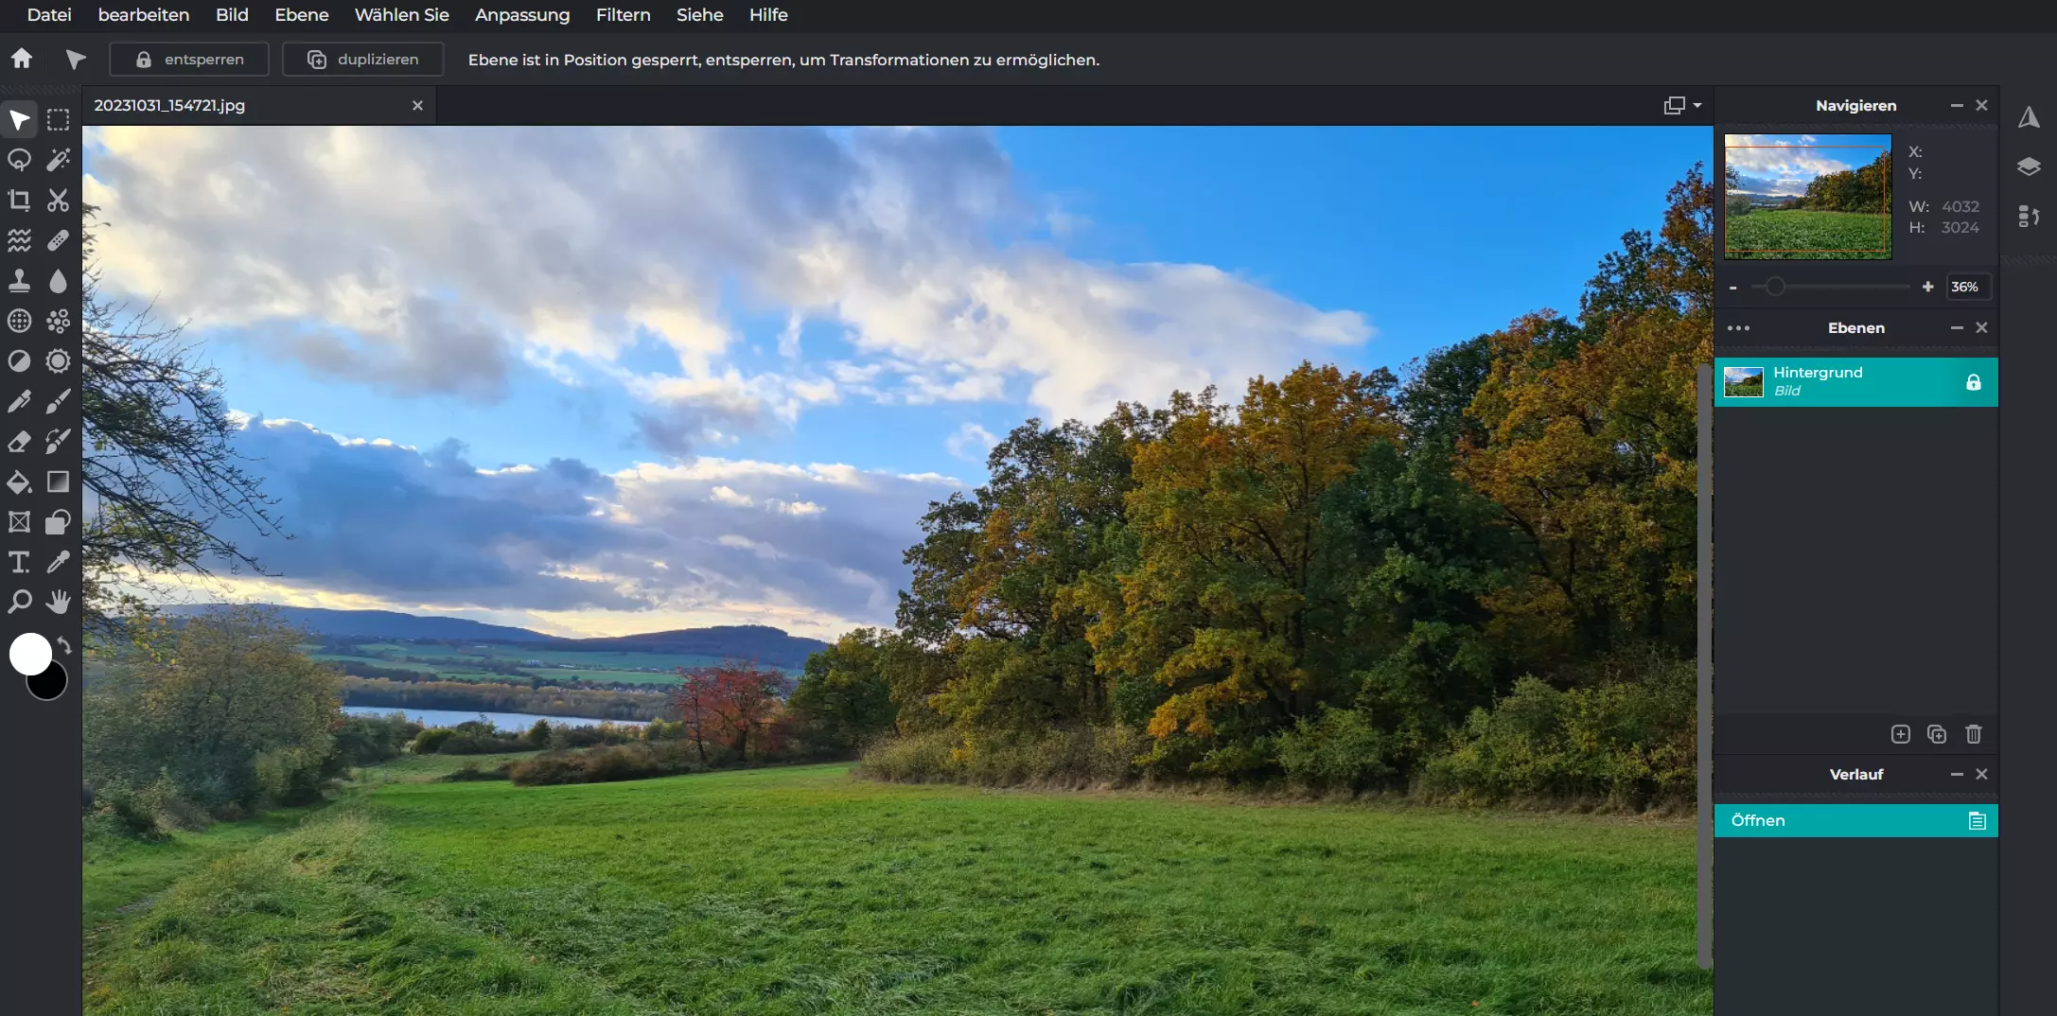Choose the Paint Bucket fill tool

(19, 482)
